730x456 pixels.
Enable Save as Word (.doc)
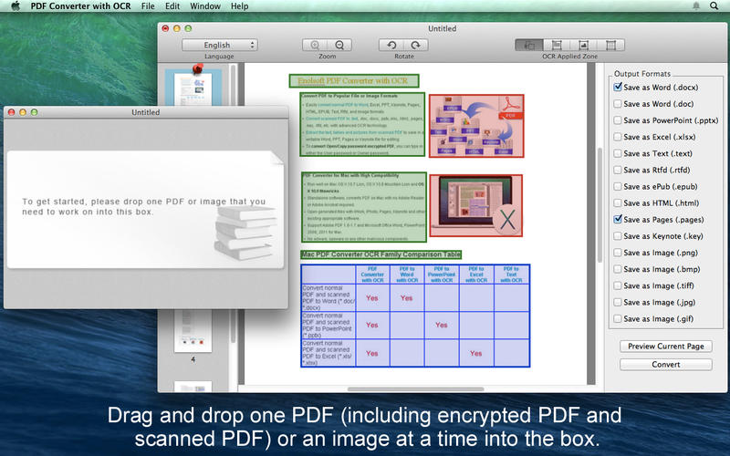coord(618,104)
